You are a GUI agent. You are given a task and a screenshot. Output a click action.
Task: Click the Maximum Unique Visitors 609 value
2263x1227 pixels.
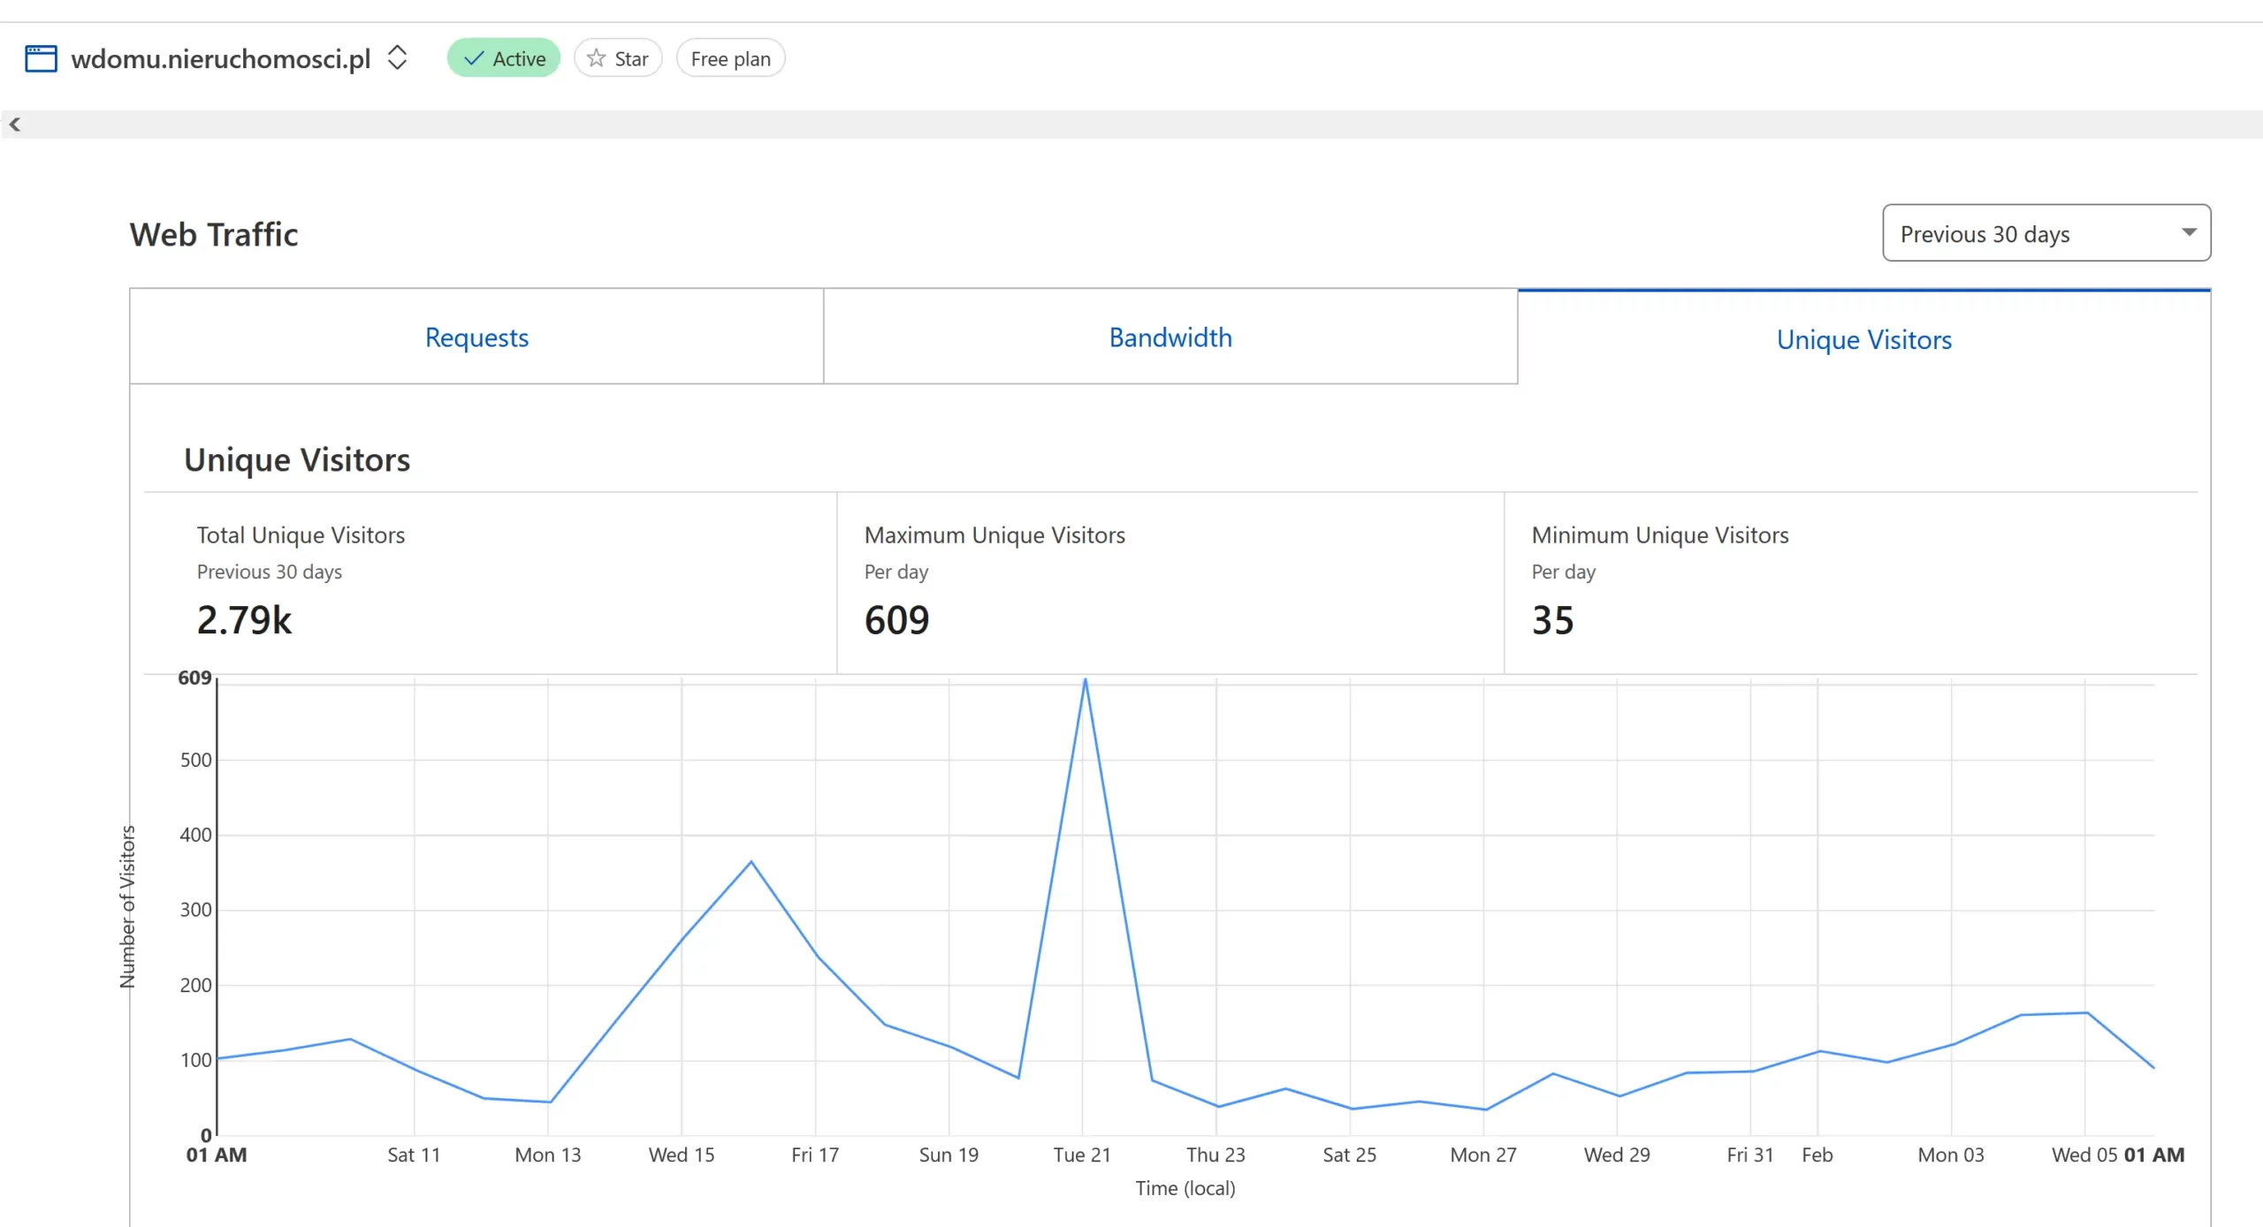[896, 620]
